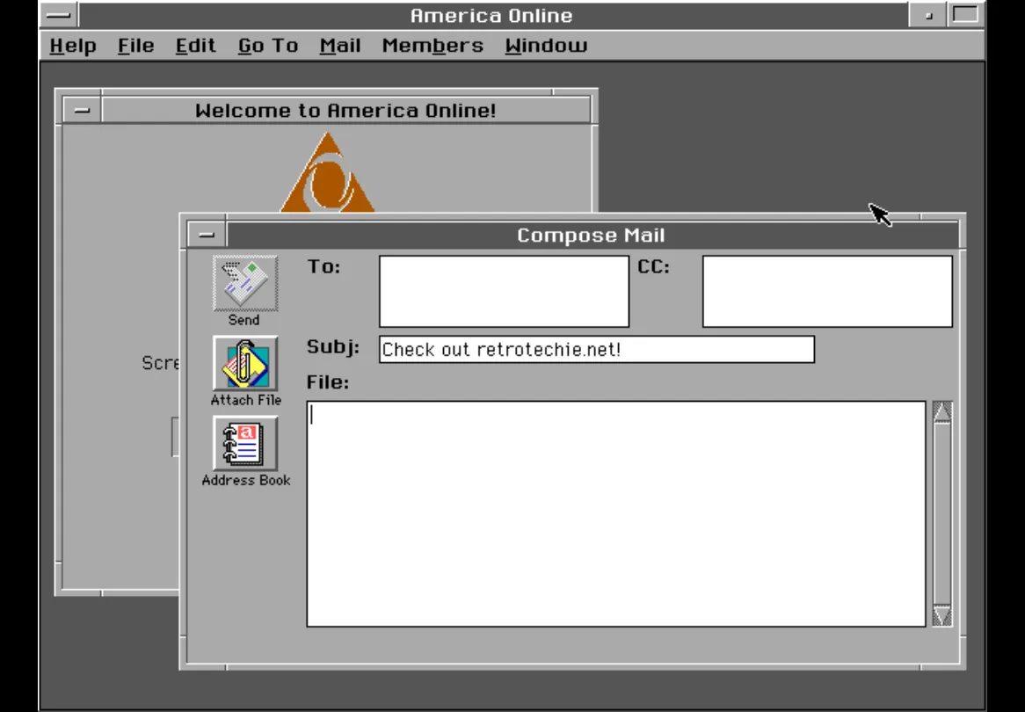Open the Compose Mail control-menu box

[x=207, y=235]
